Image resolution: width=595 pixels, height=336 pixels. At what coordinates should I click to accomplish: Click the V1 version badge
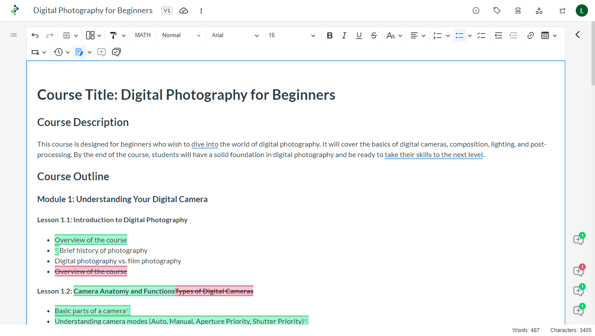[x=167, y=10]
